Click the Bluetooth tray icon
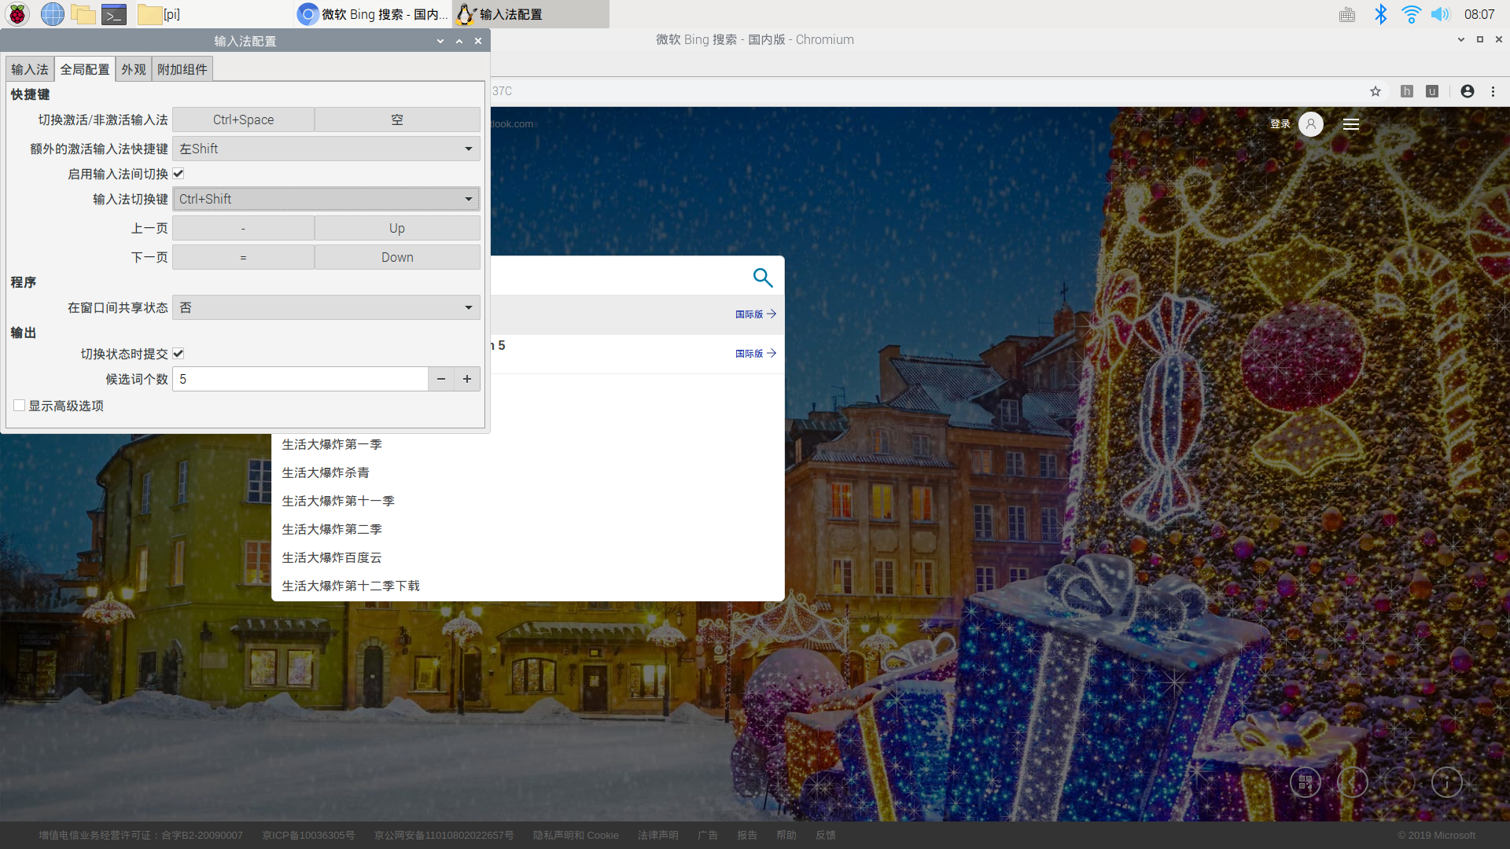Image resolution: width=1510 pixels, height=849 pixels. 1380,14
